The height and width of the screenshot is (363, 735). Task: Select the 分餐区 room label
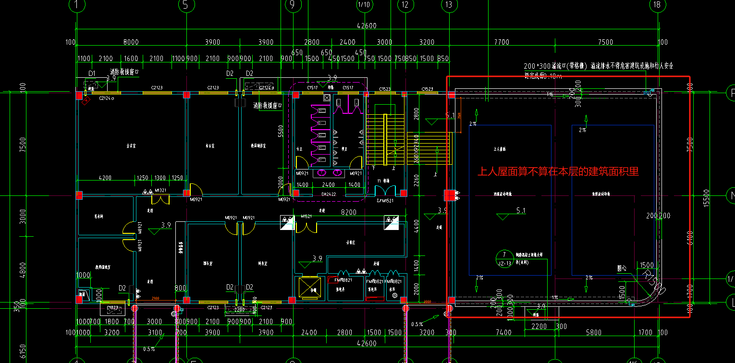(x=351, y=242)
